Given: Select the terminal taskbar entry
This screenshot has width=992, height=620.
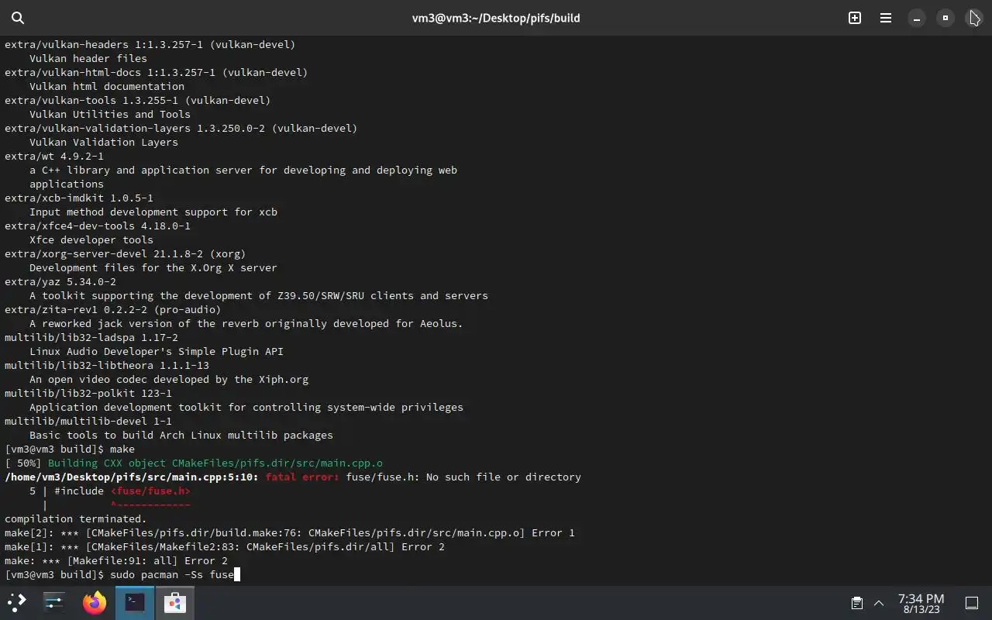Looking at the screenshot, I should click(135, 602).
